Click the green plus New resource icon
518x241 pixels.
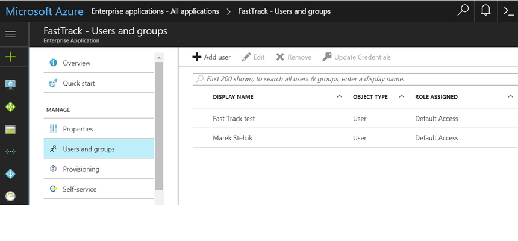[x=11, y=57]
